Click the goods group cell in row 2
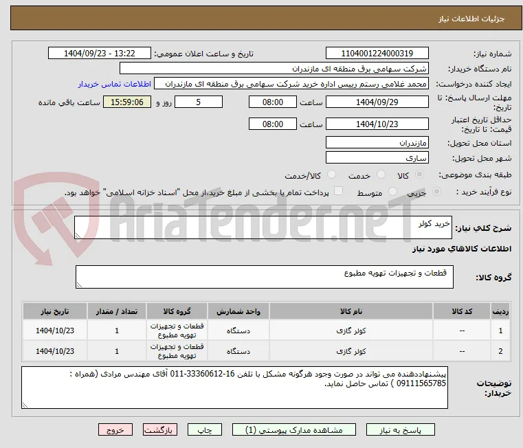Image resolution: width=523 pixels, height=448 pixels. click(177, 351)
